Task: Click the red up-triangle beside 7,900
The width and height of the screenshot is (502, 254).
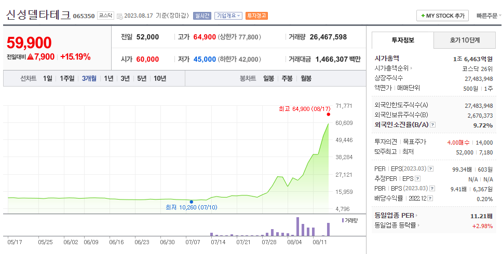Action: [x=30, y=57]
